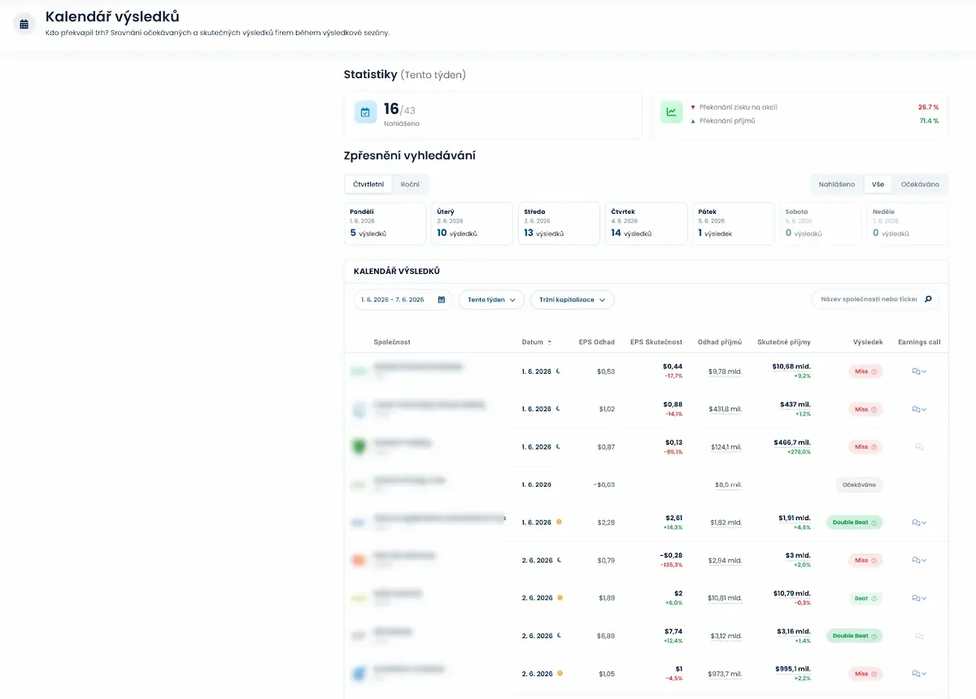
Task: Select Středa 3. 6. 2026 day card
Action: pos(560,224)
